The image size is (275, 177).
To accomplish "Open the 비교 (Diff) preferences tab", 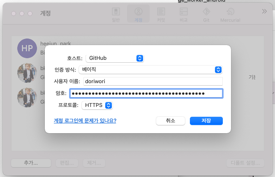I will click(x=183, y=15).
